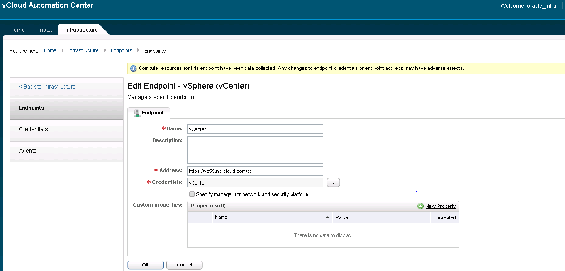
Task: Select the Endpoint form tab
Action: pyautogui.click(x=149, y=113)
